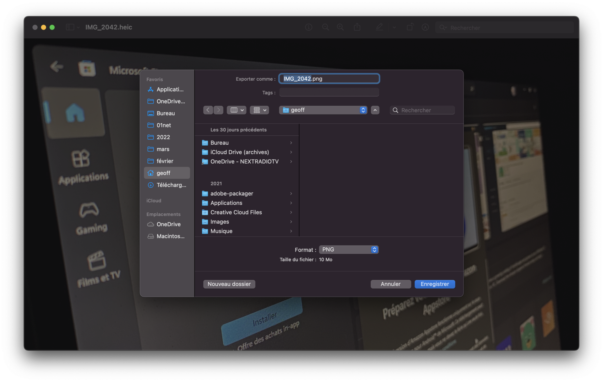
Task: Open the Format PNG dropdown
Action: point(349,250)
